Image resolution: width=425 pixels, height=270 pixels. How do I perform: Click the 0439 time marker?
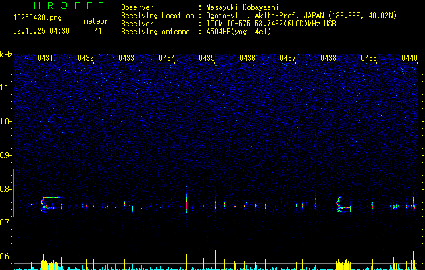point(369,58)
